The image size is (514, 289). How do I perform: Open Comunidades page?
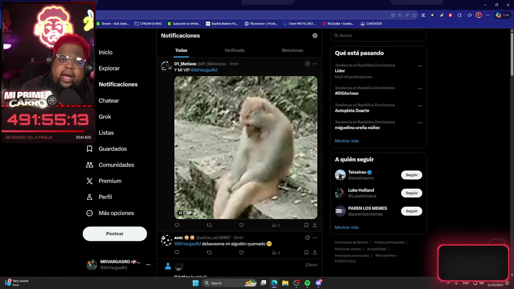click(x=110, y=165)
